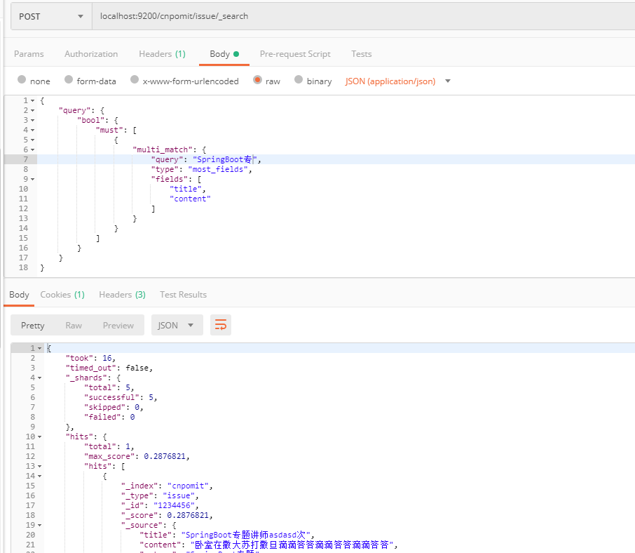Click the "max_score": 0.2876821 line
The height and width of the screenshot is (553, 635).
click(137, 457)
